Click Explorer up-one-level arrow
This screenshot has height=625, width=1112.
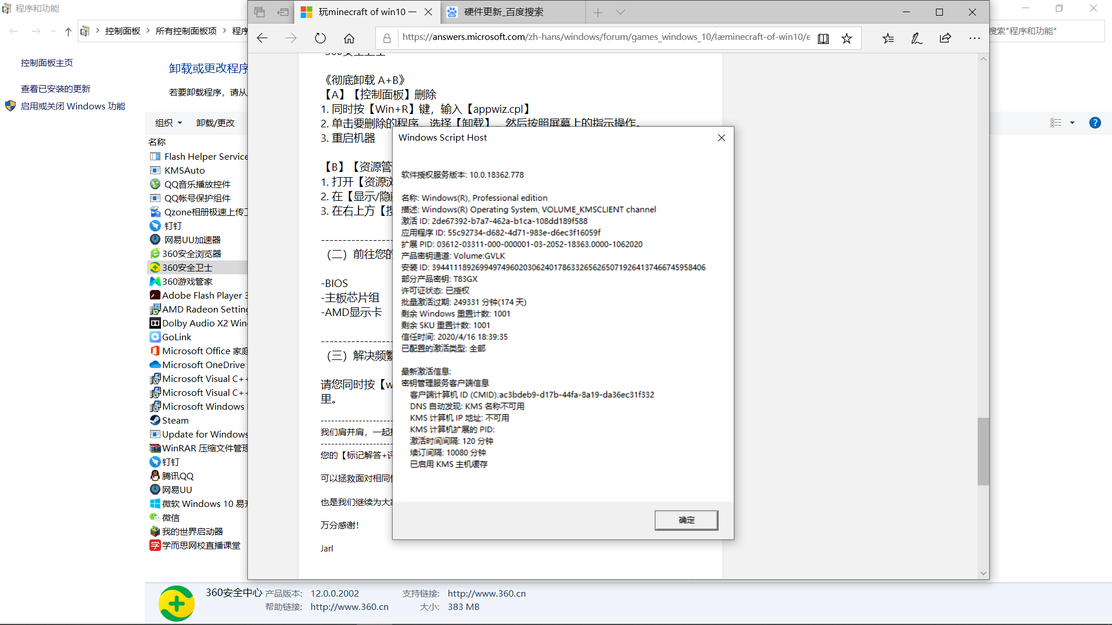point(68,31)
